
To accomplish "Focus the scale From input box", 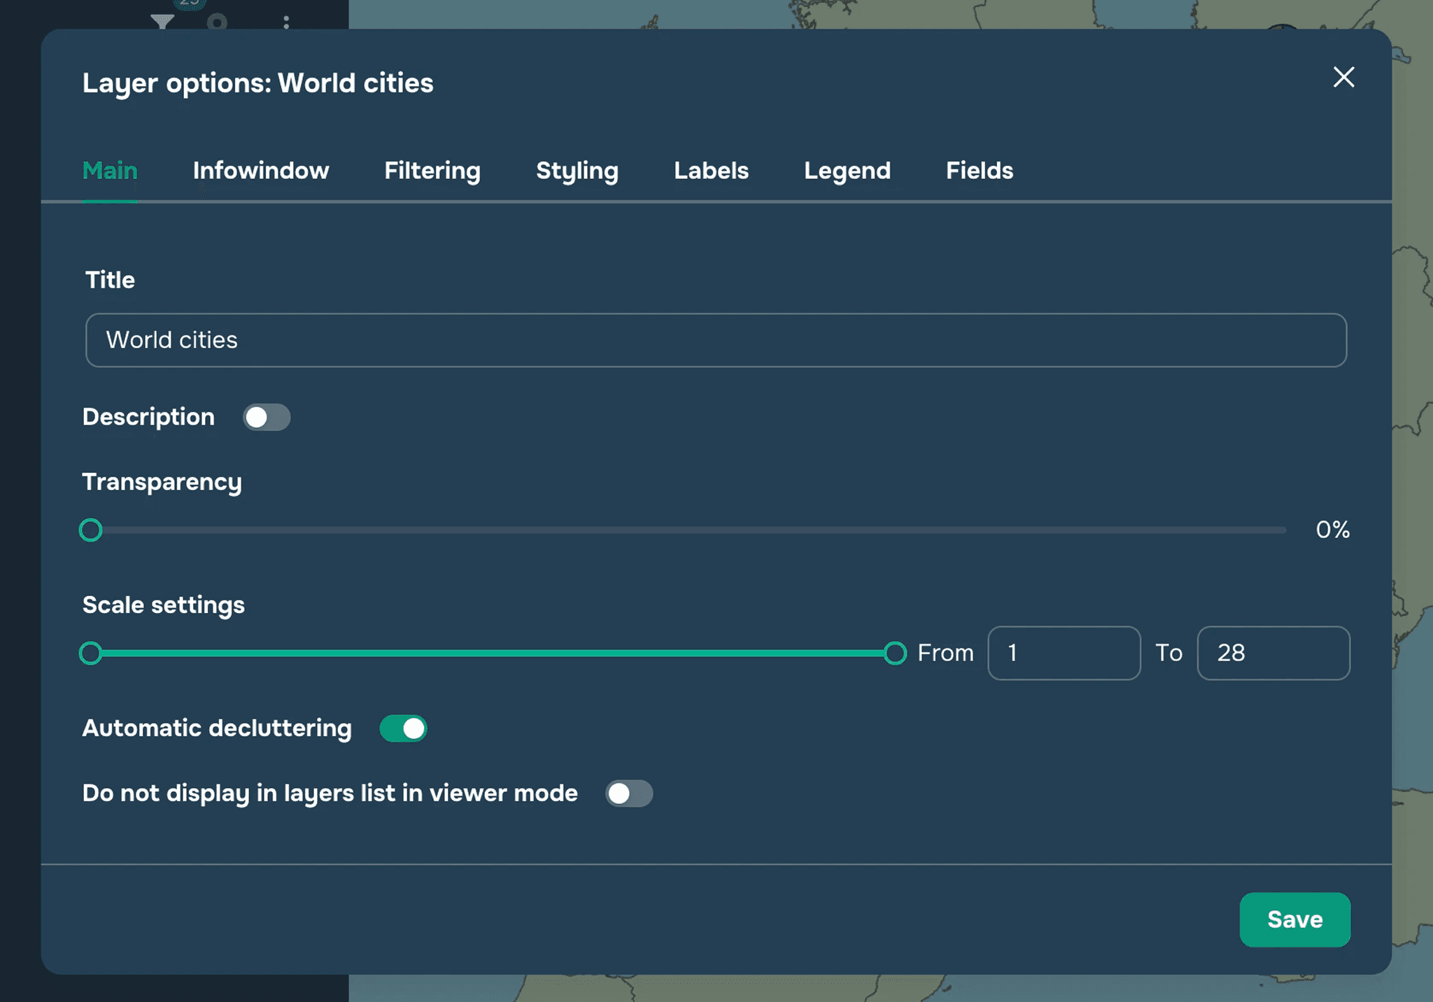I will tap(1064, 653).
